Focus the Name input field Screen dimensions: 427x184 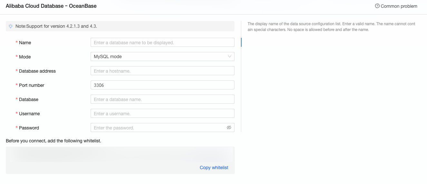(x=163, y=42)
